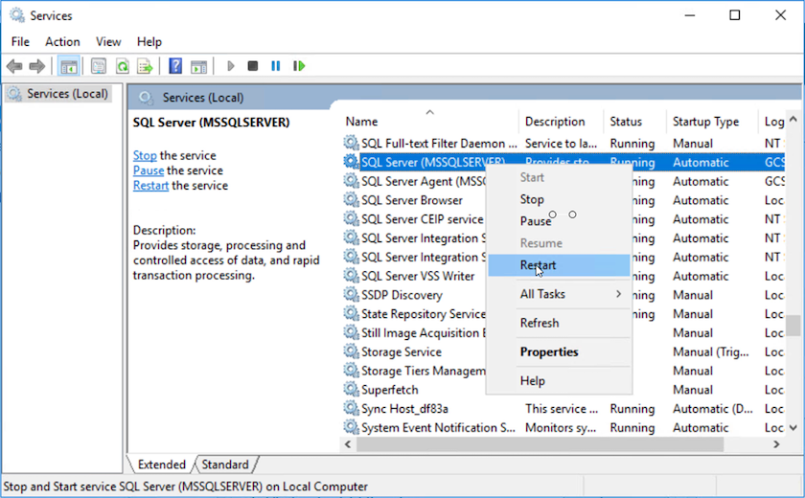Click the Refresh icon in the toolbar
This screenshot has height=498, width=805.
pos(122,66)
